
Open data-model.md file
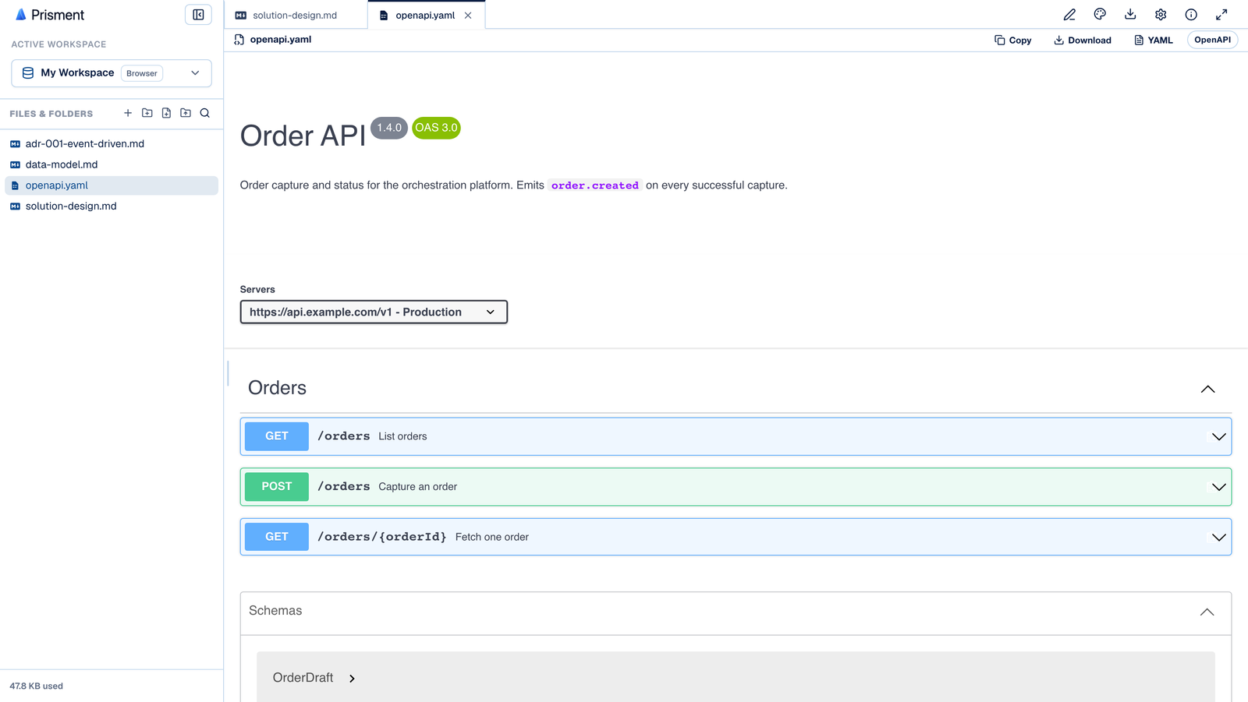[112, 165]
